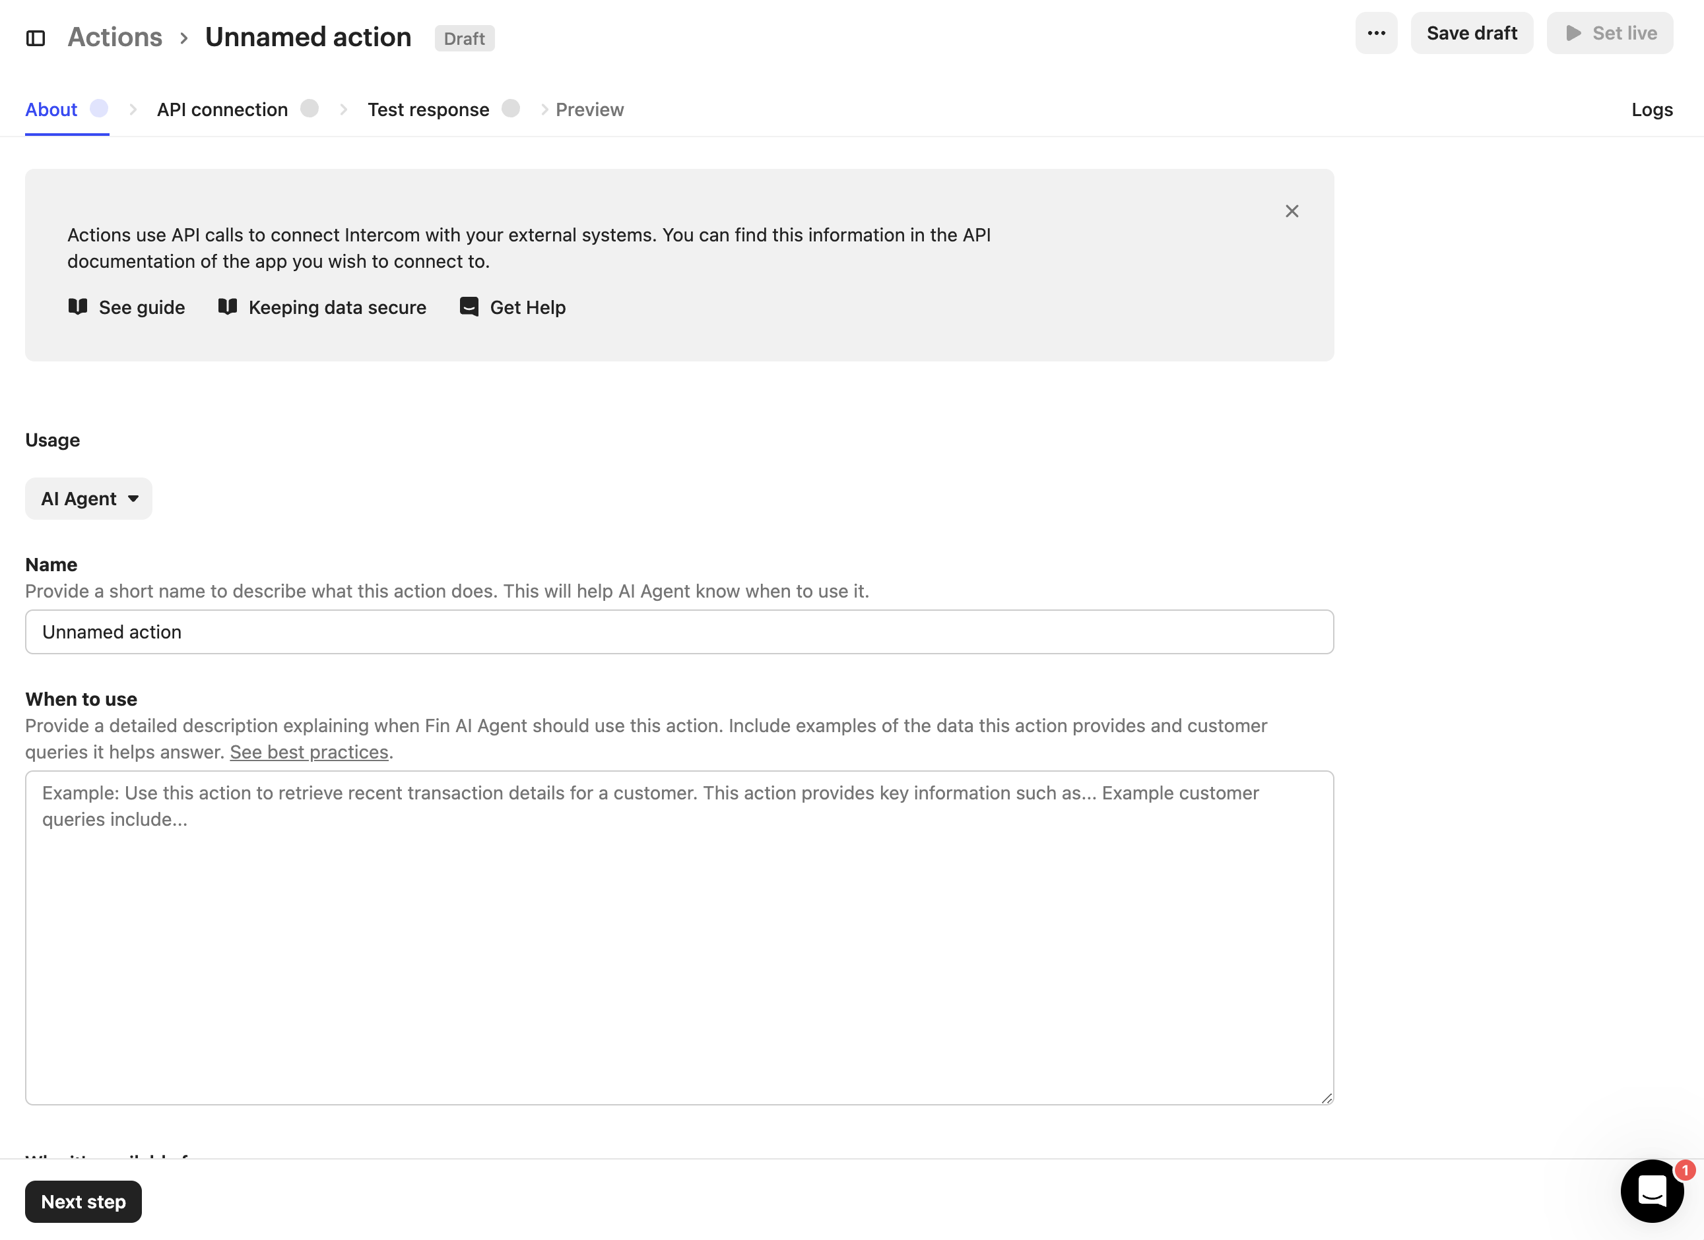Open the Intercom messenger bubble
The width and height of the screenshot is (1704, 1240).
(1651, 1190)
